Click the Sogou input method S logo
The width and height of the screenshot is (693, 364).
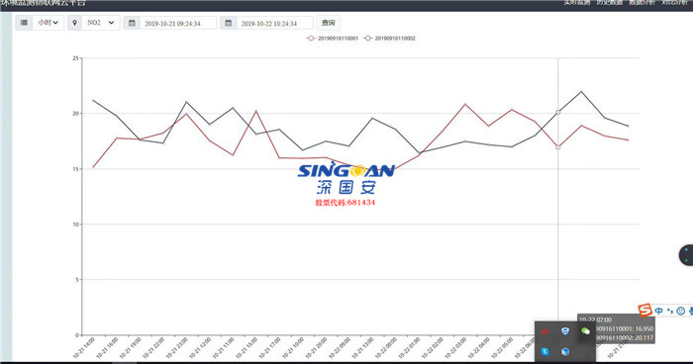tap(644, 311)
